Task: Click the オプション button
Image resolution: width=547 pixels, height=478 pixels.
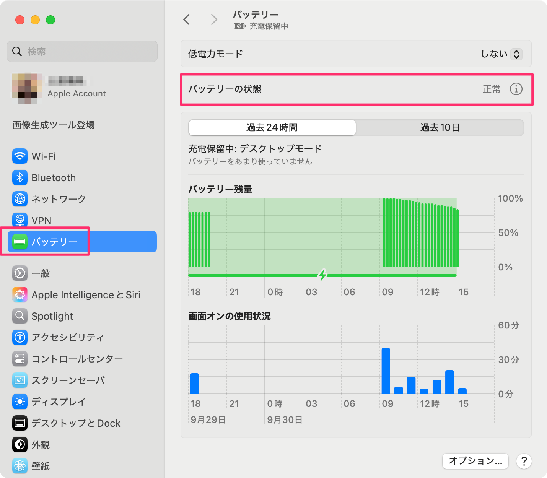Action: tap(475, 462)
